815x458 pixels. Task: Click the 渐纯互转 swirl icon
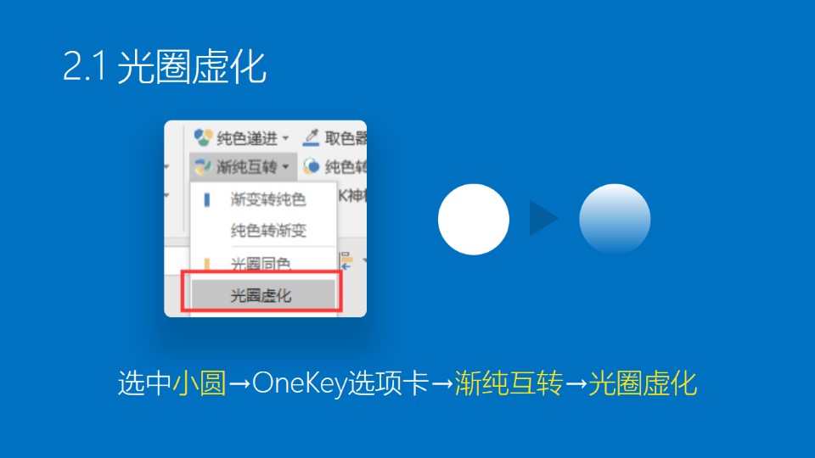point(202,167)
